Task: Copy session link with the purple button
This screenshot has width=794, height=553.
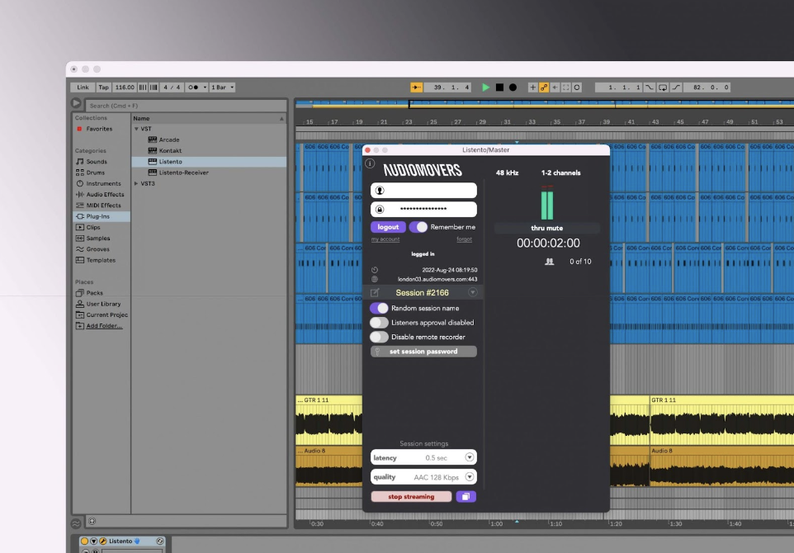Action: pyautogui.click(x=466, y=496)
